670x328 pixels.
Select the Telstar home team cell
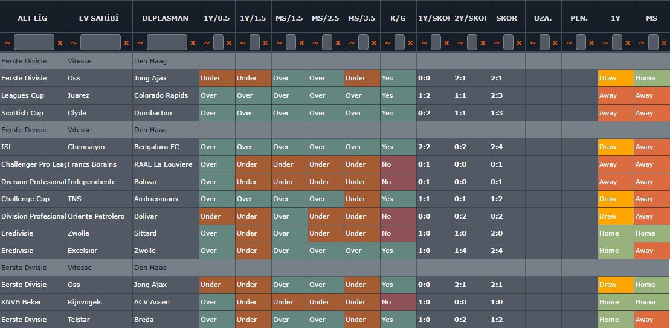click(99, 320)
